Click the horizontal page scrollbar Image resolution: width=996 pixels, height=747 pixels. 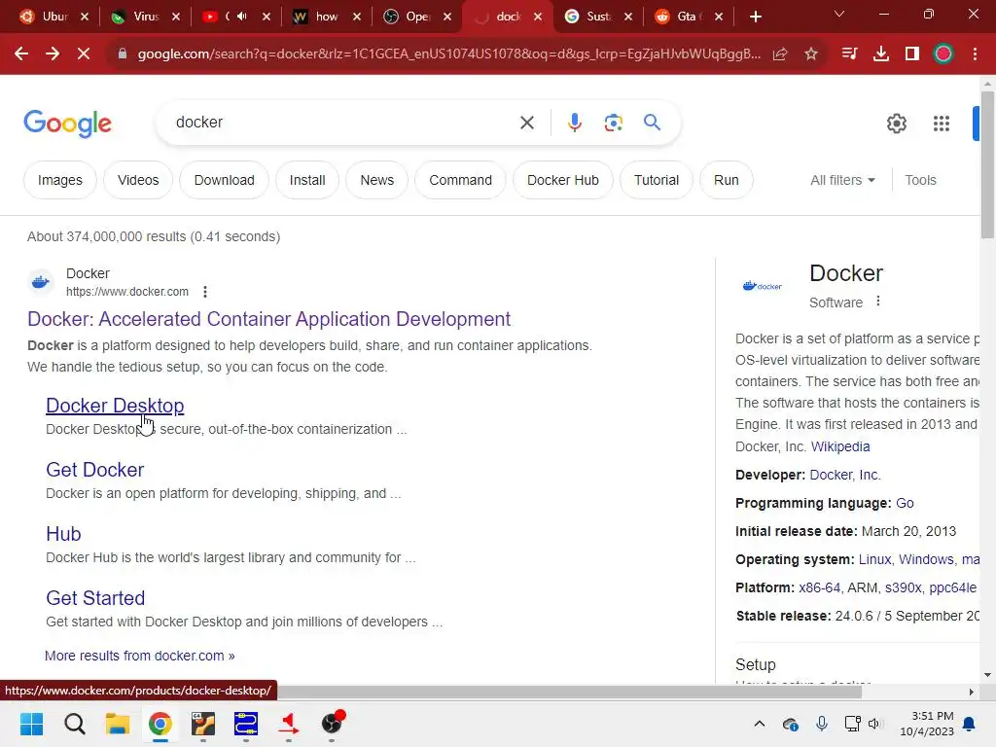point(568,692)
